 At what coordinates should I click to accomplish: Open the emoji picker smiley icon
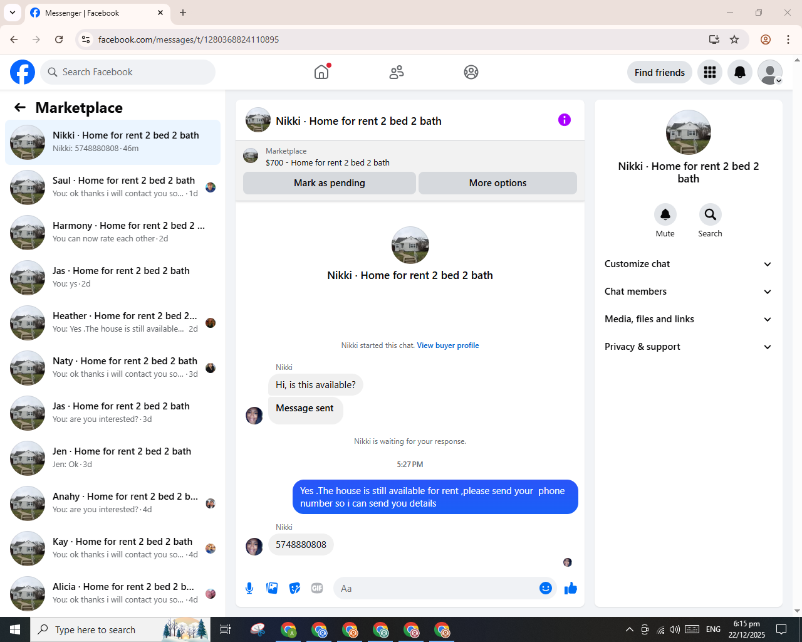tap(546, 588)
